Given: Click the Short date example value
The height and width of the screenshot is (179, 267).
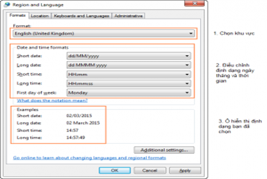Looking at the screenshot, I should click(79, 116).
